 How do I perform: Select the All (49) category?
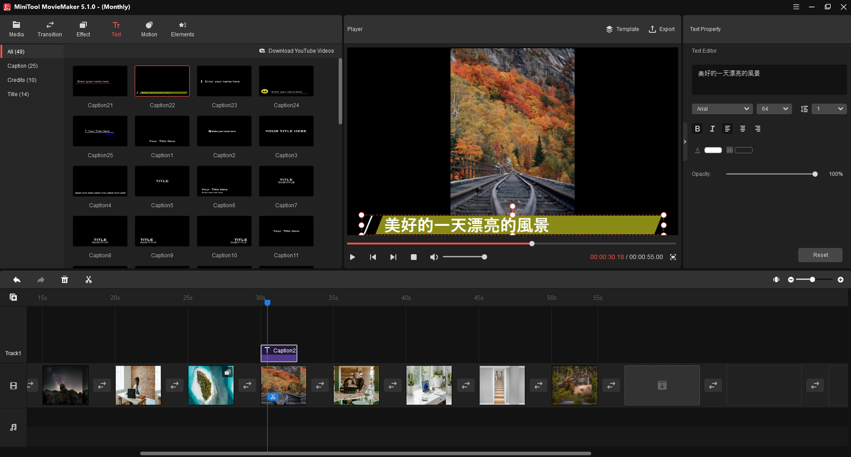[16, 52]
